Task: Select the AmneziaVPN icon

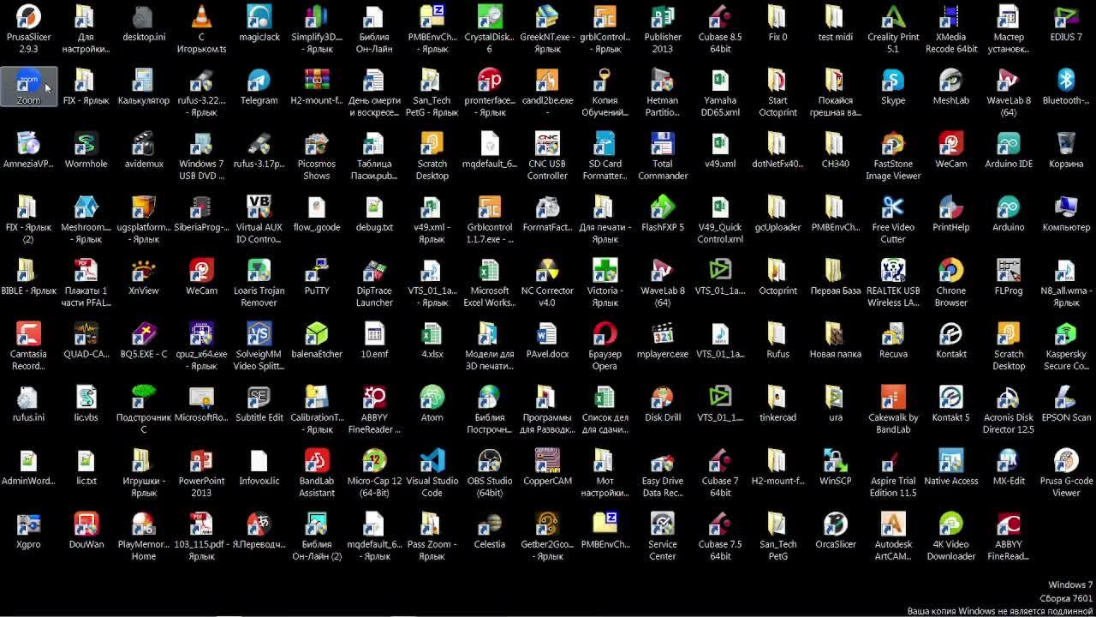Action: (28, 143)
